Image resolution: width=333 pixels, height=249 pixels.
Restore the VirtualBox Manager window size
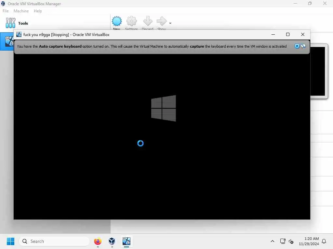coord(310,3)
